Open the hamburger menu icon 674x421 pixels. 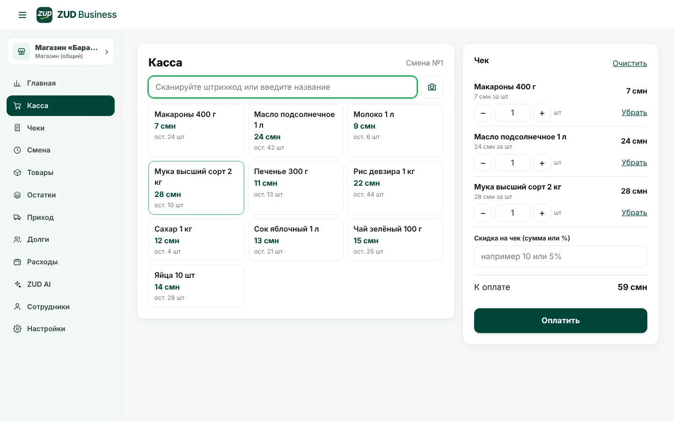click(x=22, y=15)
